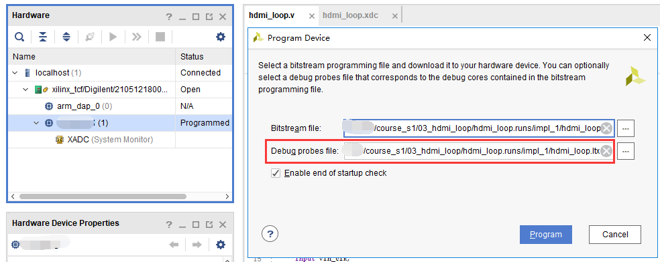Image resolution: width=660 pixels, height=262 pixels.
Task: Expand all items in Hardware panel
Action: [66, 37]
